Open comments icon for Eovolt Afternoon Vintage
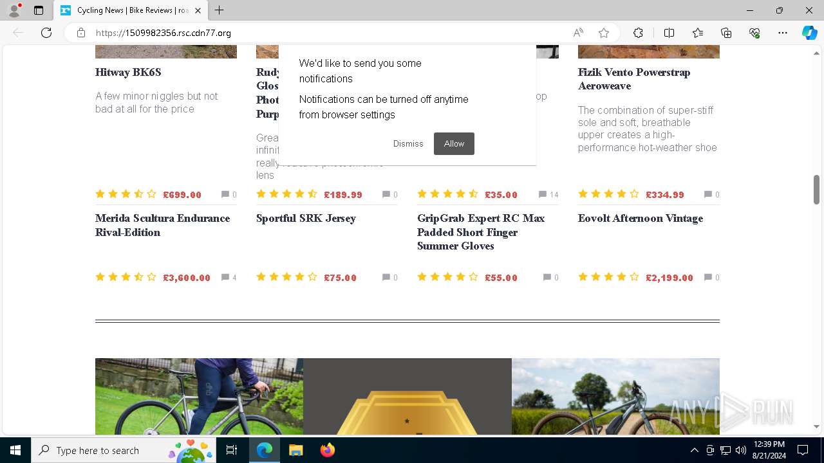Image resolution: width=824 pixels, height=463 pixels. coord(708,277)
